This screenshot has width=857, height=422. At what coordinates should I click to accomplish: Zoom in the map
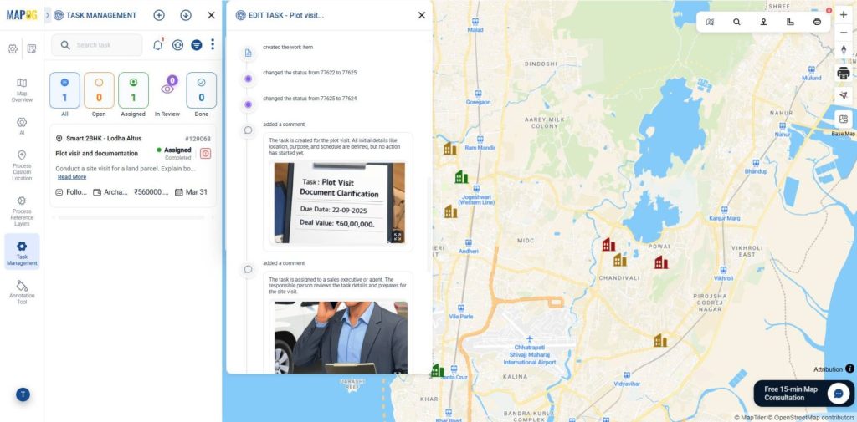[844, 15]
